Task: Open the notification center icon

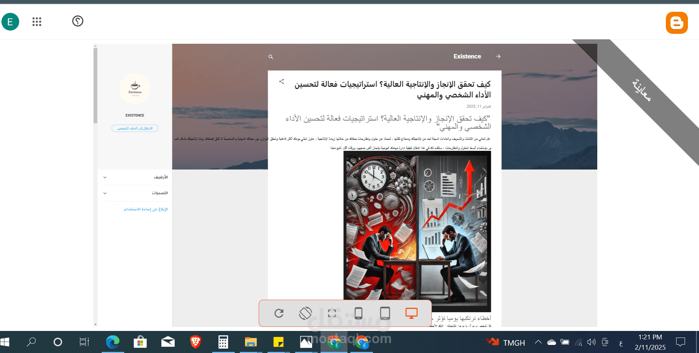Action: tap(681, 342)
